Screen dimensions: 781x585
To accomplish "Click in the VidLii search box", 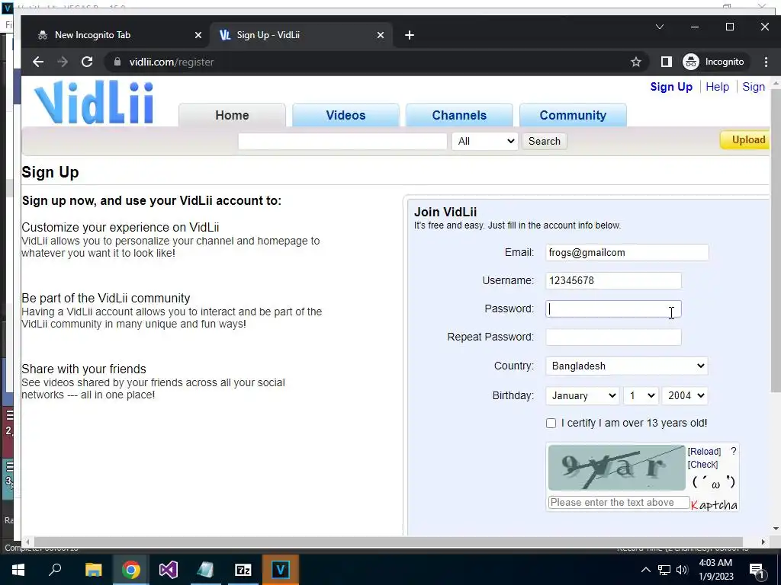I will [x=342, y=141].
